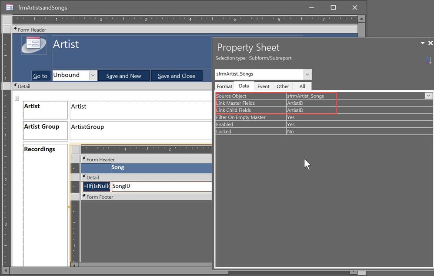Click the Enabled property value Yes

pos(359,124)
